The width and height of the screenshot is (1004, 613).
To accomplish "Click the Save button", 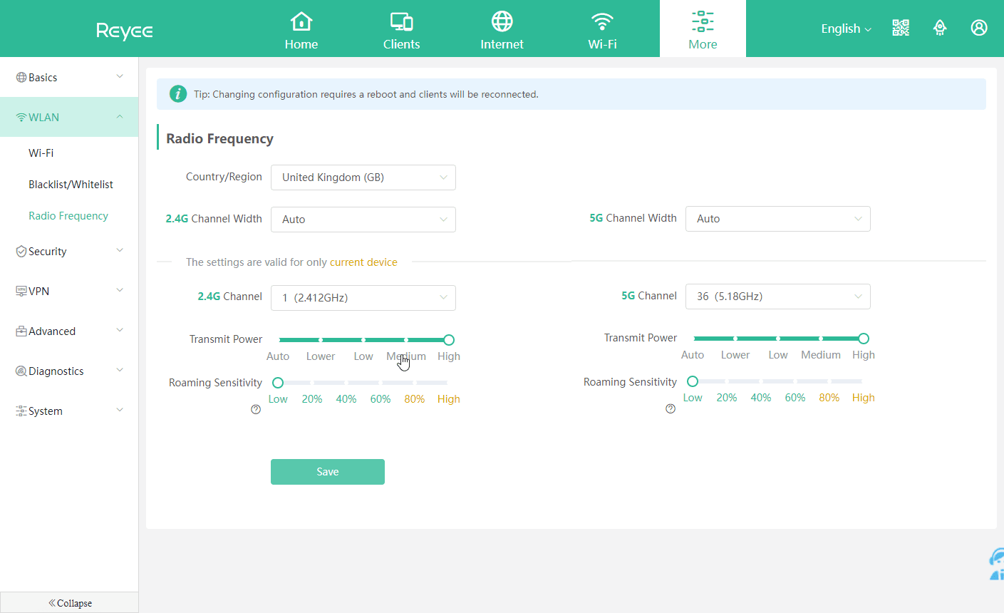I will (327, 472).
